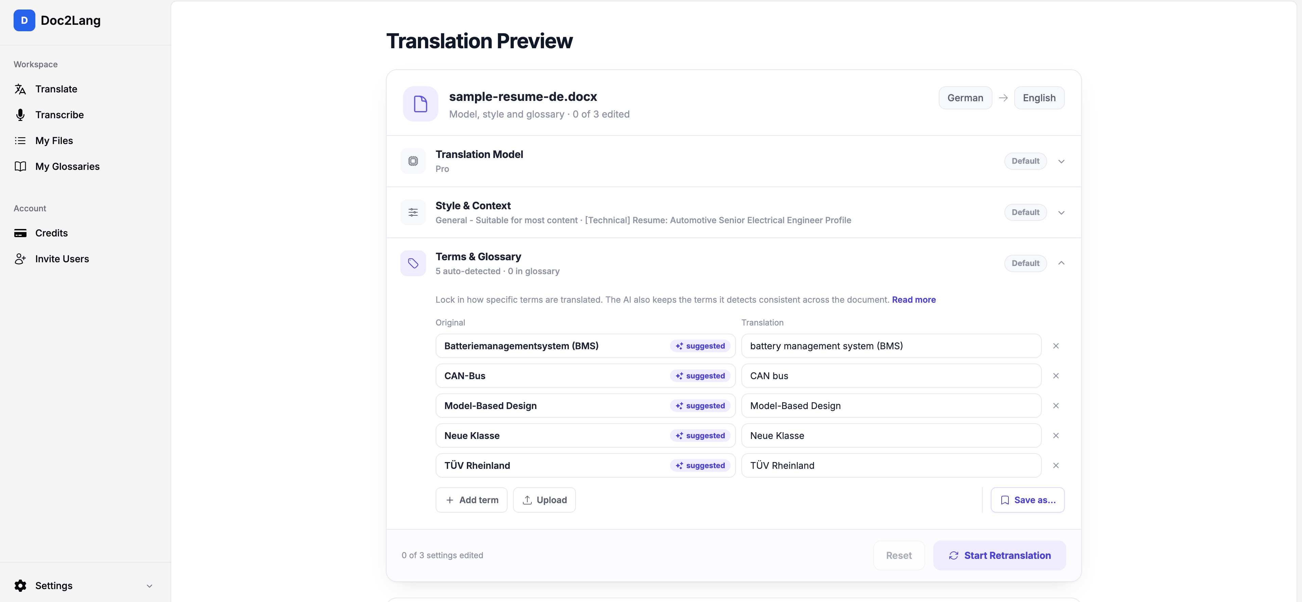
Task: Click the My Files list icon
Action: tap(20, 141)
